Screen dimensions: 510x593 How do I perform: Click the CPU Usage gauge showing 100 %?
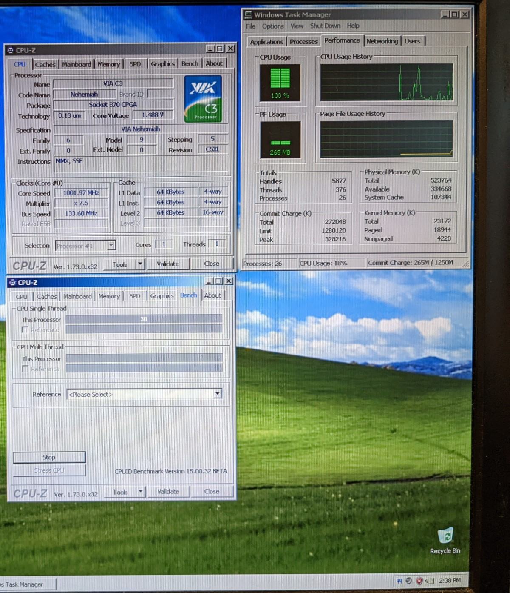click(x=280, y=82)
